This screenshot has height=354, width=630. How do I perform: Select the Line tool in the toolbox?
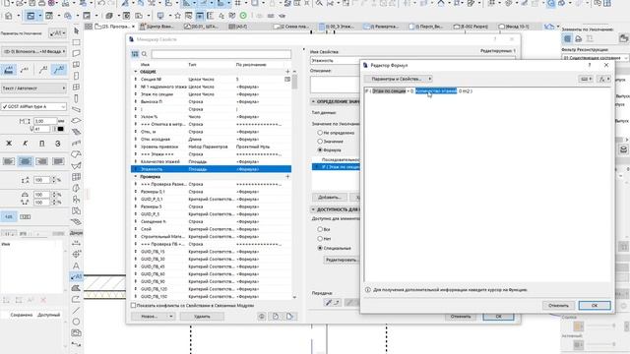pyautogui.click(x=77, y=311)
